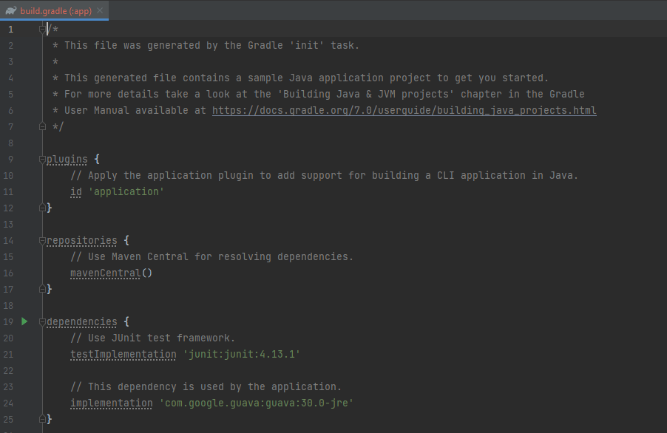Click fold end marker at plugins closing brace

point(42,208)
